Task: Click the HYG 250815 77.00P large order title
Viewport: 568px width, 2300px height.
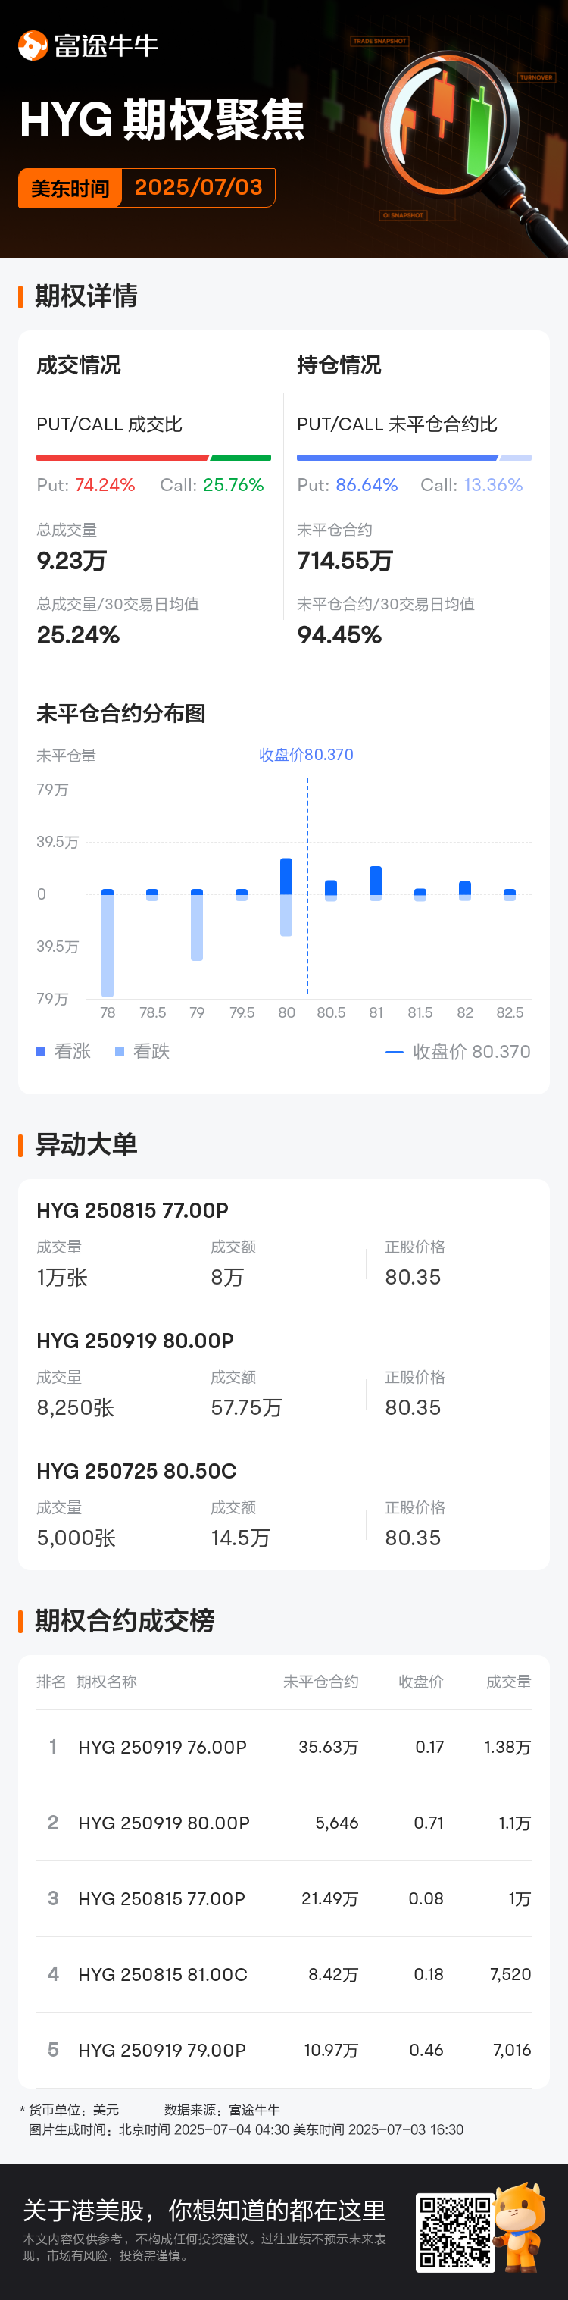Action: tap(132, 1211)
